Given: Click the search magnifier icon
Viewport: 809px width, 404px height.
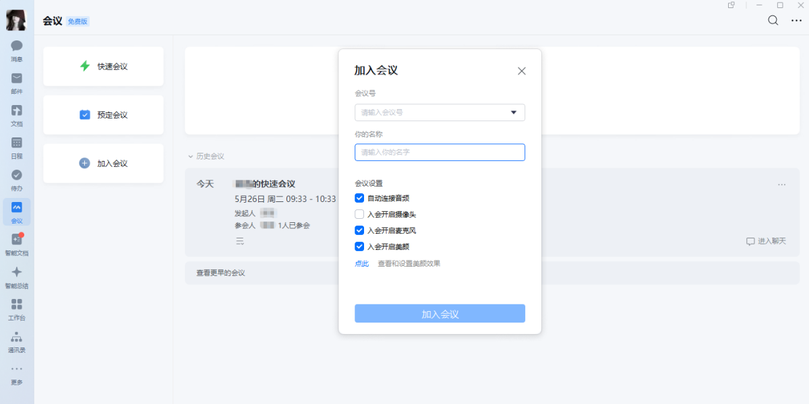Looking at the screenshot, I should coord(773,20).
